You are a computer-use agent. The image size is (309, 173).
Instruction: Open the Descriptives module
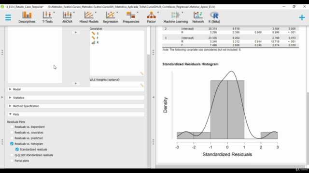click(x=27, y=17)
